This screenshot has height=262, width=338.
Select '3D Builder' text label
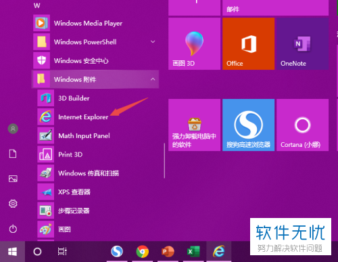pyautogui.click(x=74, y=98)
